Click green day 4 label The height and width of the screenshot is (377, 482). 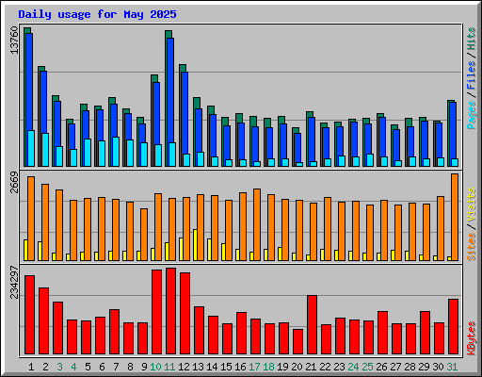[x=73, y=367]
